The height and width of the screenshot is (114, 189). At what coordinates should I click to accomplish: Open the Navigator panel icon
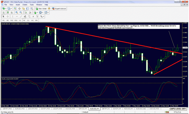(23, 8)
